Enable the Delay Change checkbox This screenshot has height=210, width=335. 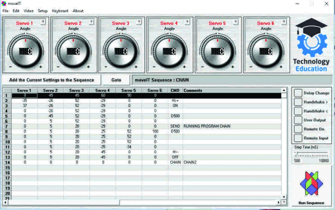(x=298, y=93)
